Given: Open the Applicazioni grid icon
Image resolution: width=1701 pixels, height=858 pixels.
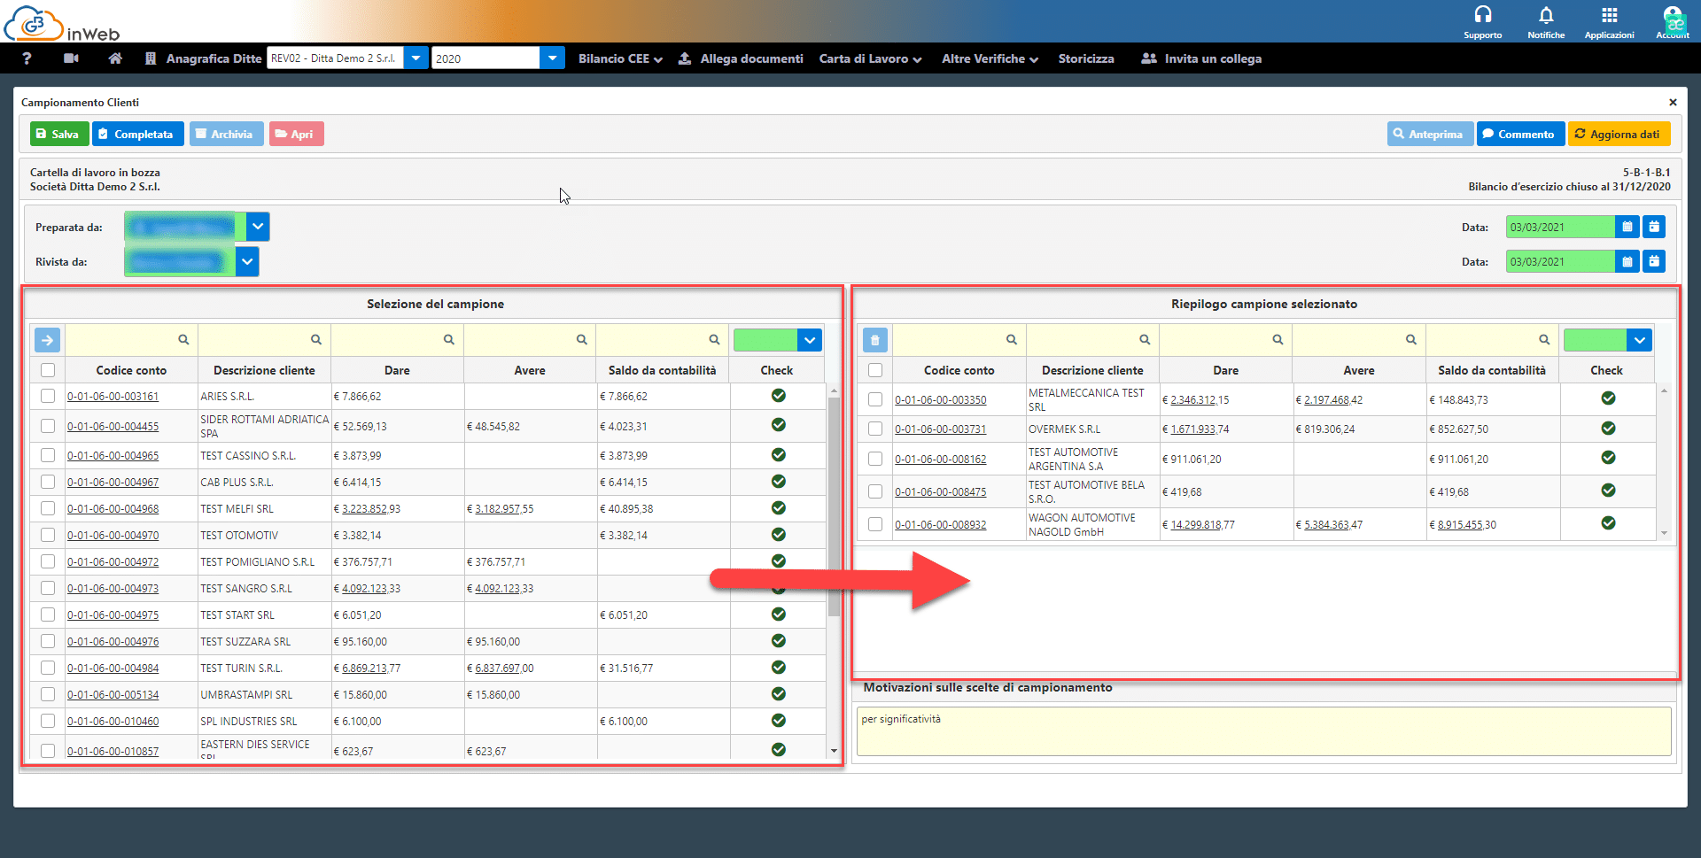Looking at the screenshot, I should (1609, 15).
